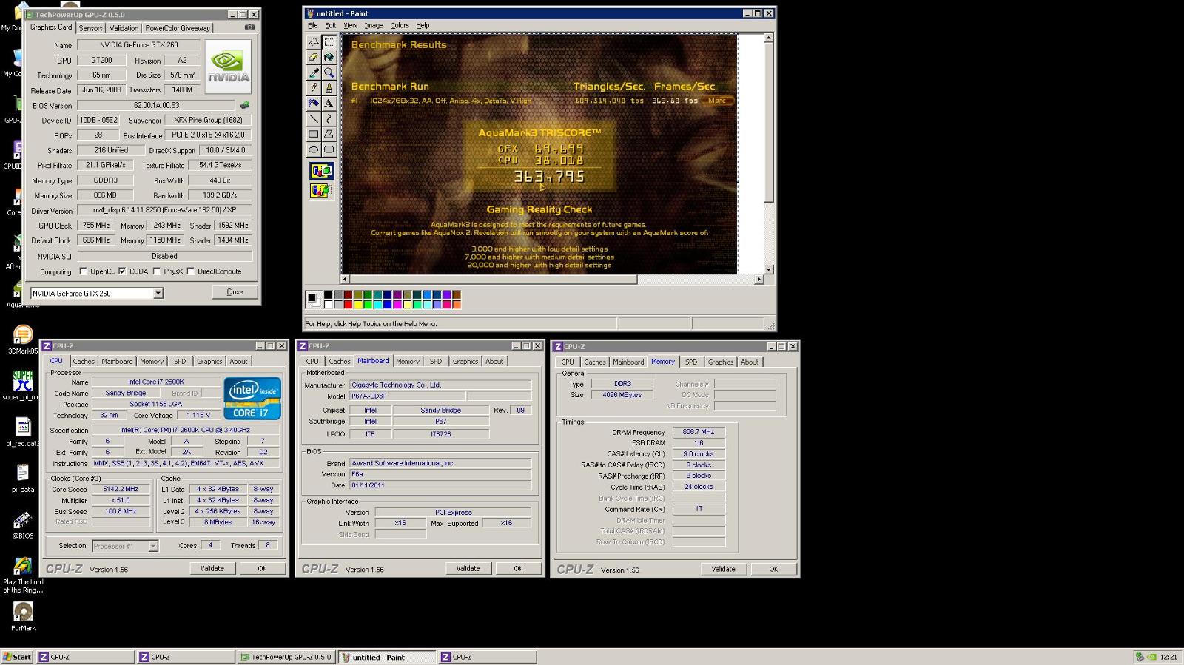Choose the Eraser tool in Paint

[314, 57]
